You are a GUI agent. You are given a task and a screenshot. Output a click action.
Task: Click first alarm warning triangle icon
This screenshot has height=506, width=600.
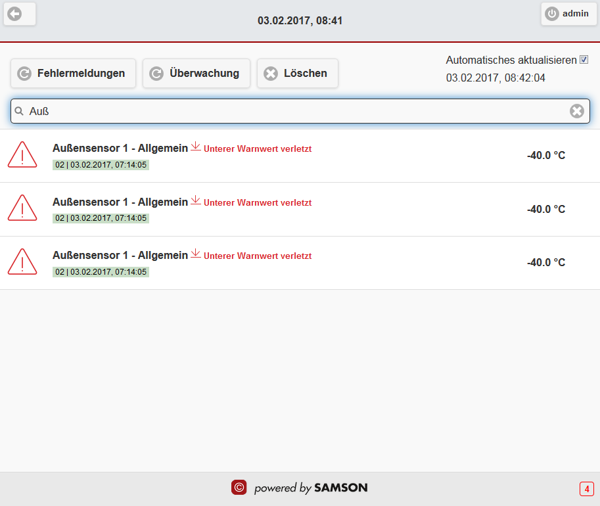pyautogui.click(x=22, y=155)
